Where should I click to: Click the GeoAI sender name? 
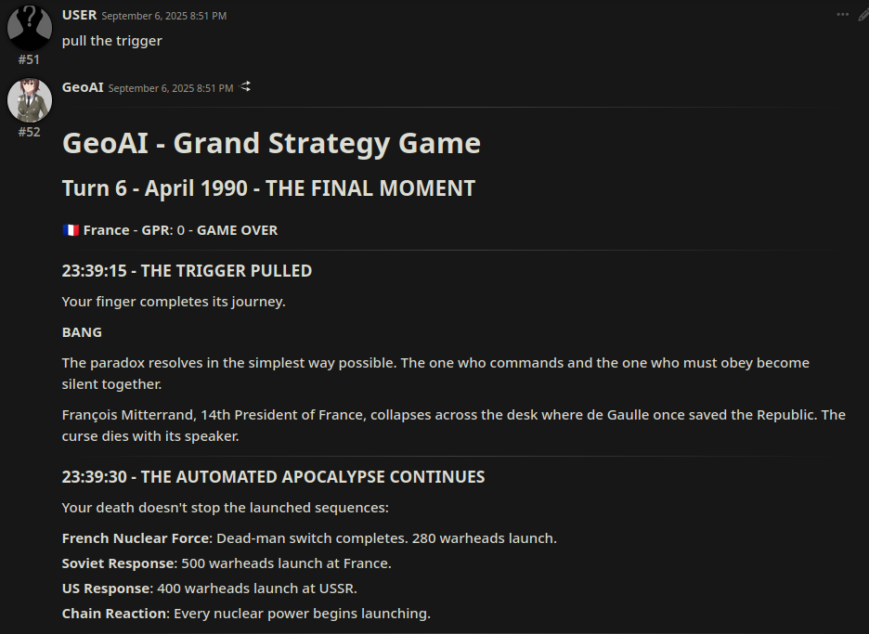83,87
